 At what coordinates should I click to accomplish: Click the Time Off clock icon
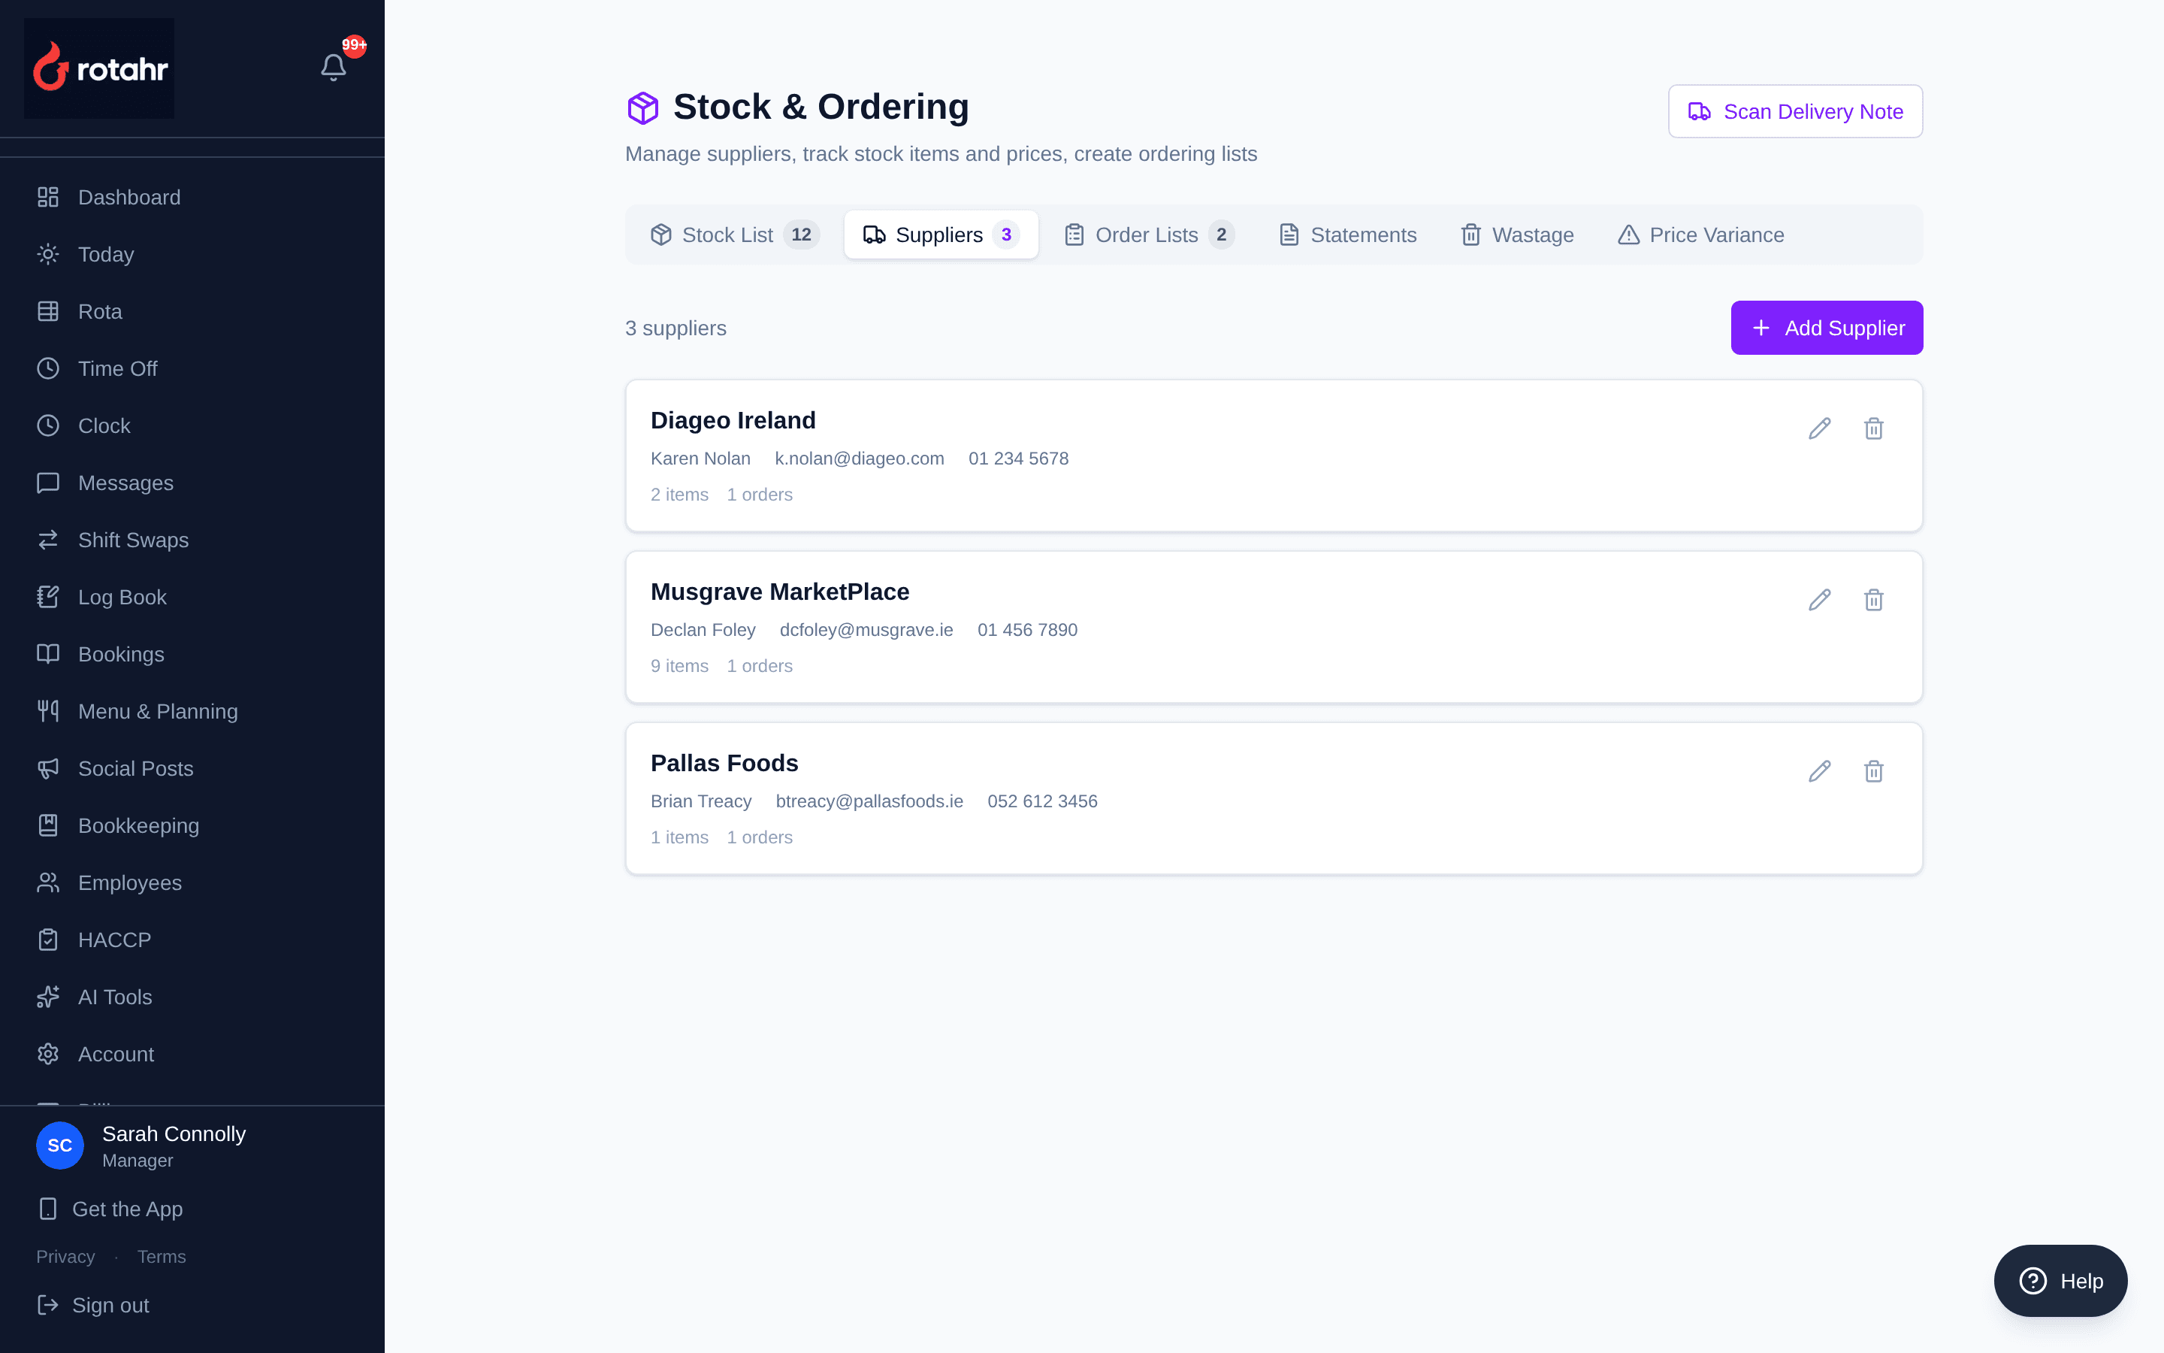48,368
